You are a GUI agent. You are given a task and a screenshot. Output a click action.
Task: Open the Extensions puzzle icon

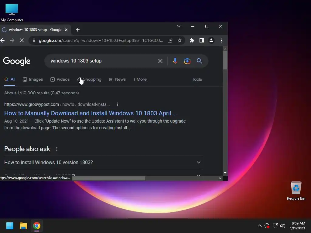point(192,40)
